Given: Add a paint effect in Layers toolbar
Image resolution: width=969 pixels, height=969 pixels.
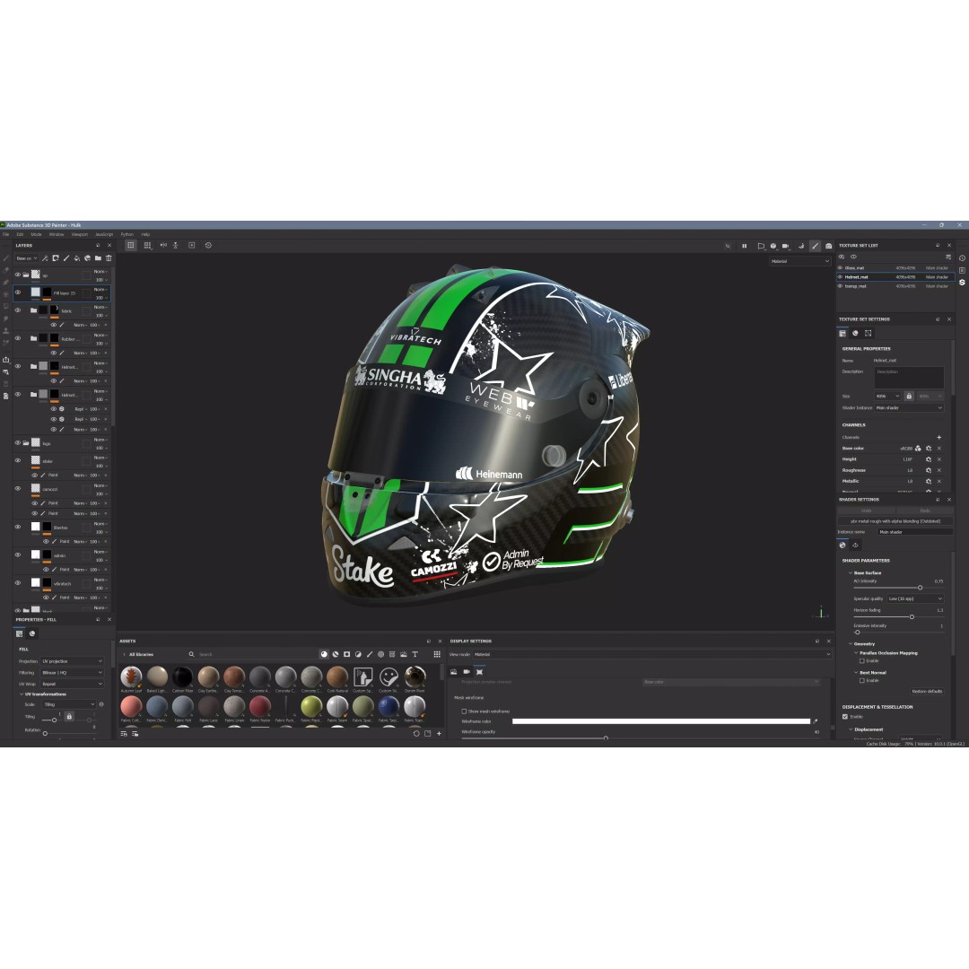Looking at the screenshot, I should click(45, 258).
